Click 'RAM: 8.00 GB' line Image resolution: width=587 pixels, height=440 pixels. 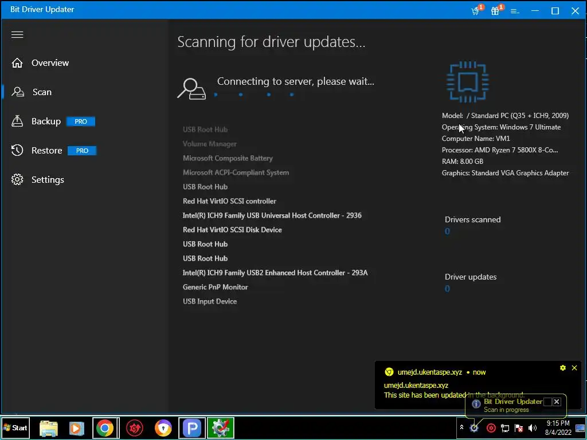pos(463,162)
